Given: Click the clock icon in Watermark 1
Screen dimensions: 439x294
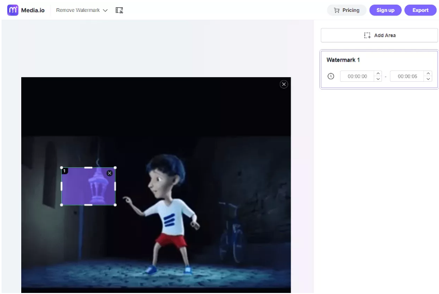Looking at the screenshot, I should 331,76.
